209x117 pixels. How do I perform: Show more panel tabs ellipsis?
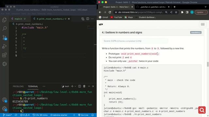(44, 86)
